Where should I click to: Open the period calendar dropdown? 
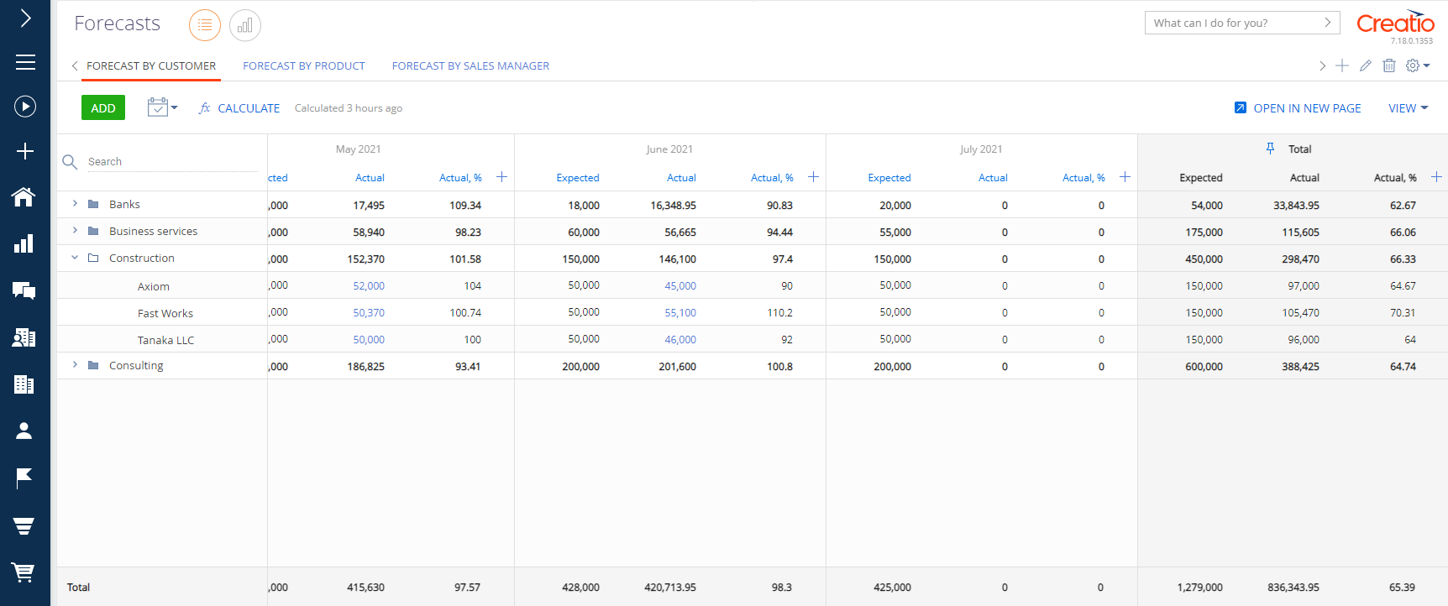[x=162, y=107]
